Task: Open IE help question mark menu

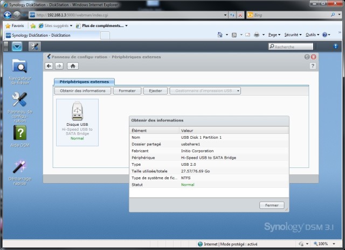Action: pos(326,35)
